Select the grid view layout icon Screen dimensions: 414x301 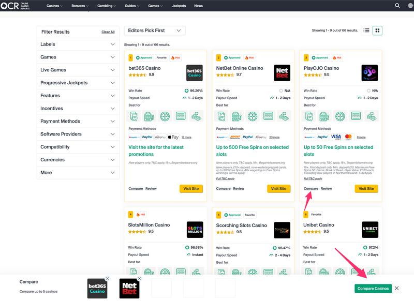tap(378, 31)
